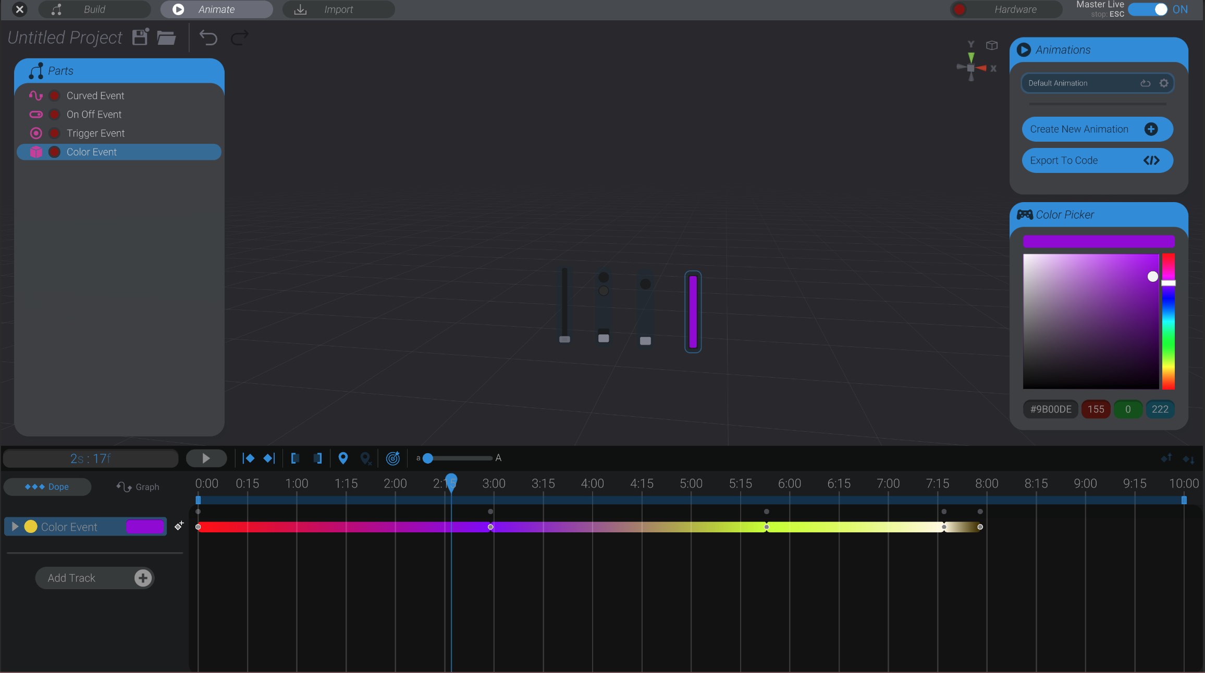The width and height of the screenshot is (1205, 673).
Task: Click the red Hardware status indicator
Action: pyautogui.click(x=959, y=9)
